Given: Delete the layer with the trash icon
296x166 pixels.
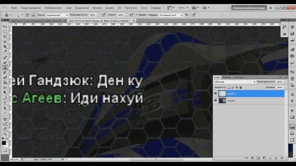Looking at the screenshot, I should tap(282, 158).
